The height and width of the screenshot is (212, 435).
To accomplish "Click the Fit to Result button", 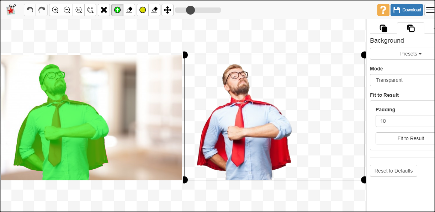I will [x=405, y=138].
